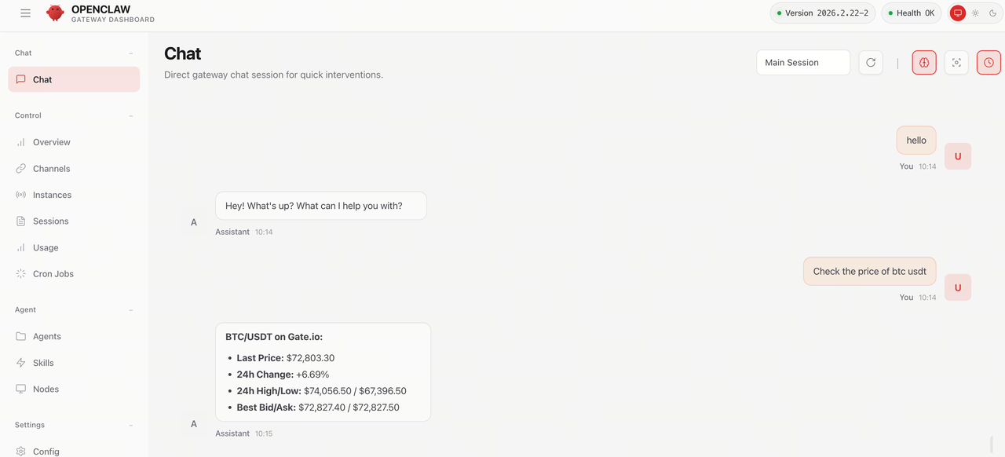
Task: Collapse the Chat sidebar section
Action: (x=131, y=53)
